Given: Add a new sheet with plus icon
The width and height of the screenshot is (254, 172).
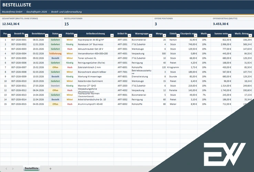Looking at the screenshot, I should coord(50,169).
